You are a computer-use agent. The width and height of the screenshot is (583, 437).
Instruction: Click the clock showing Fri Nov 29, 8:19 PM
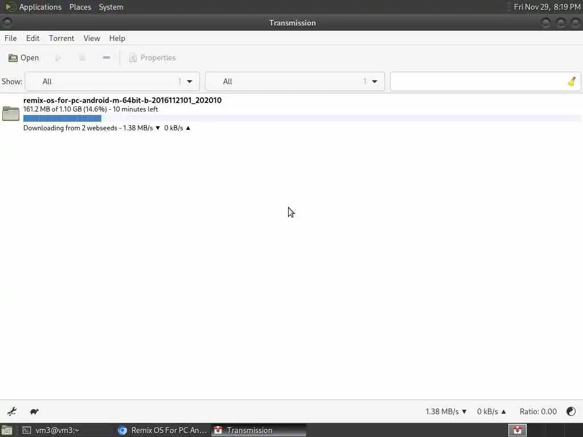tap(547, 7)
